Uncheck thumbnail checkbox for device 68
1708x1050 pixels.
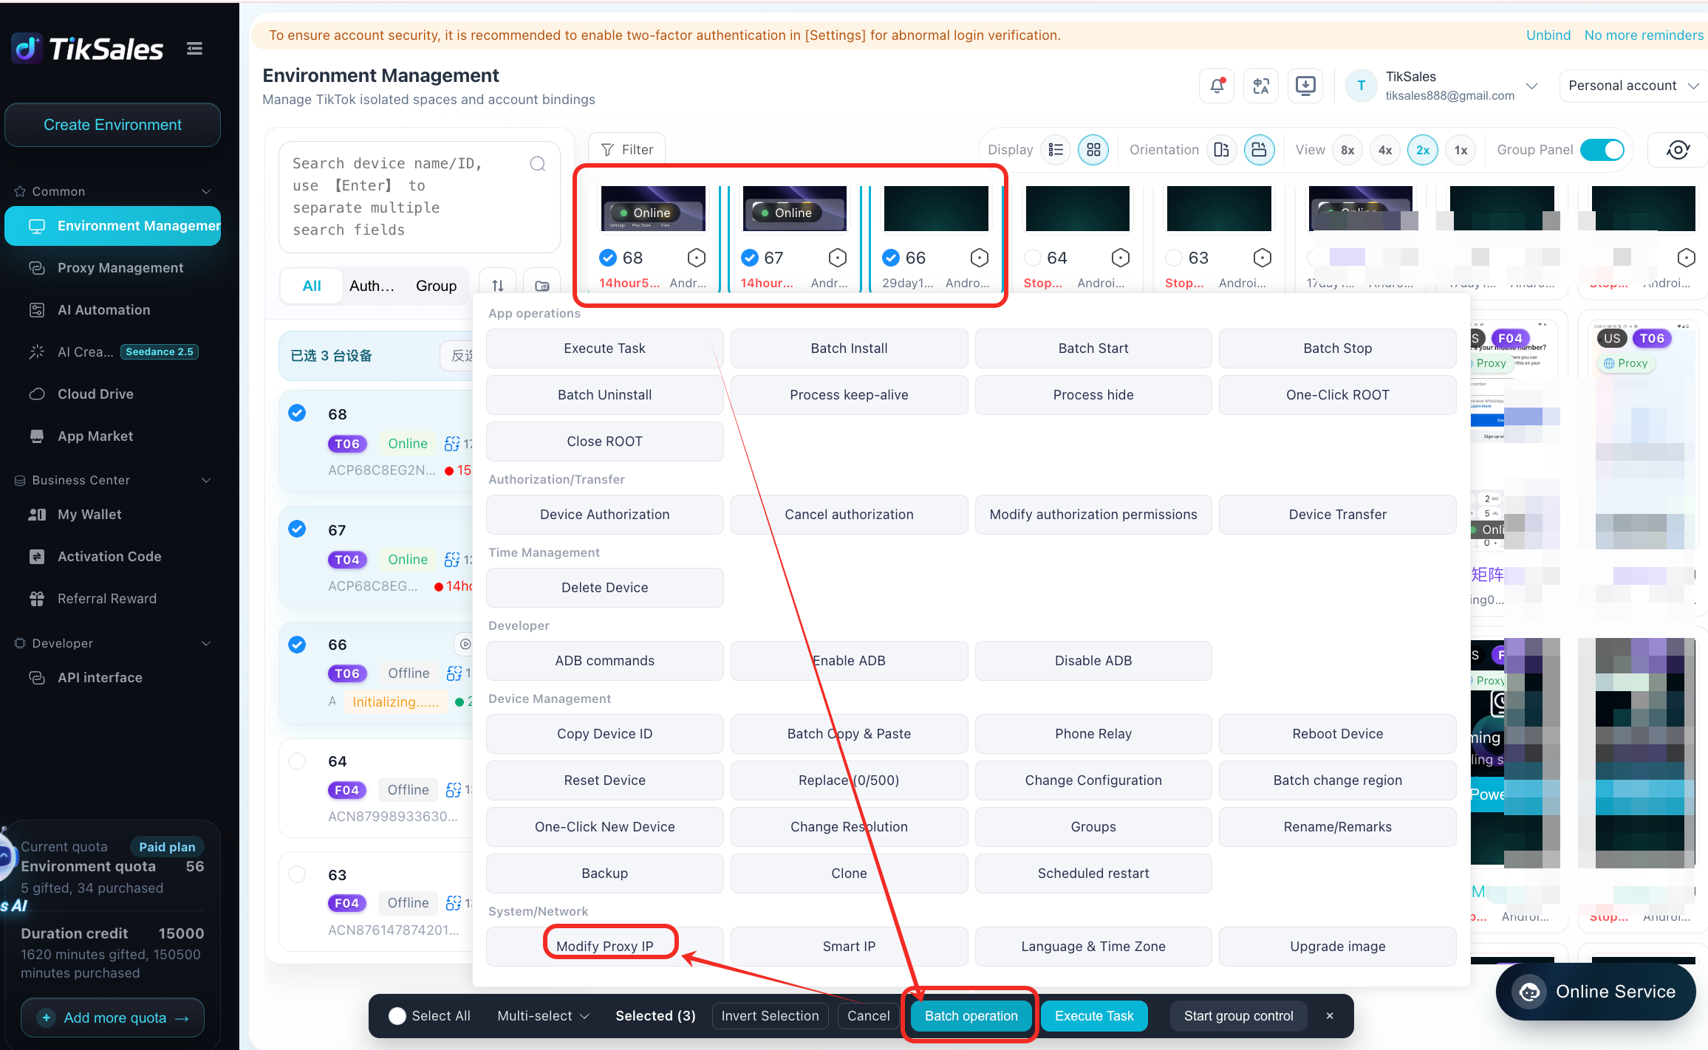tap(608, 258)
